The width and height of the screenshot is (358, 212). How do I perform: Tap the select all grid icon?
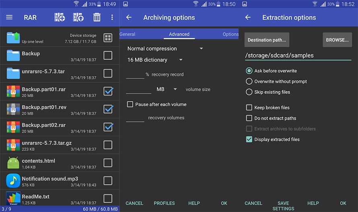[x=108, y=38]
